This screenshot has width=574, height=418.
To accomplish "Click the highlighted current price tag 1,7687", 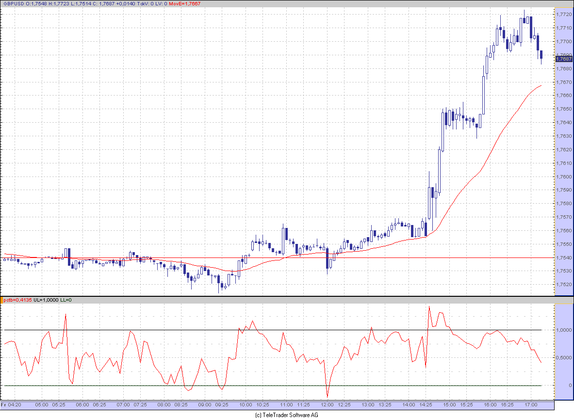I will click(x=564, y=59).
